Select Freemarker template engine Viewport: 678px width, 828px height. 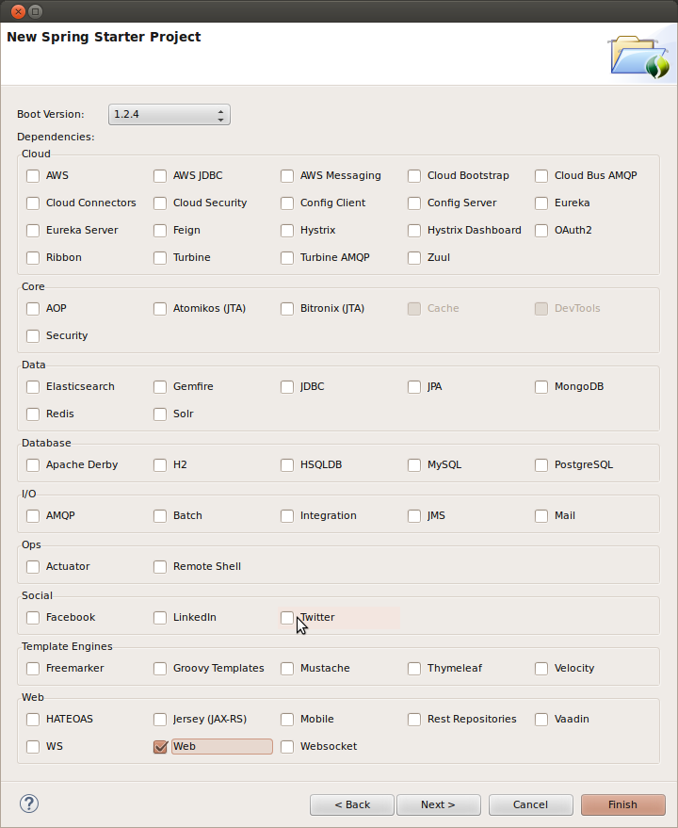click(33, 669)
